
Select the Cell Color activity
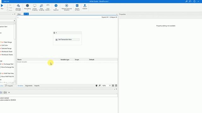[4, 45]
